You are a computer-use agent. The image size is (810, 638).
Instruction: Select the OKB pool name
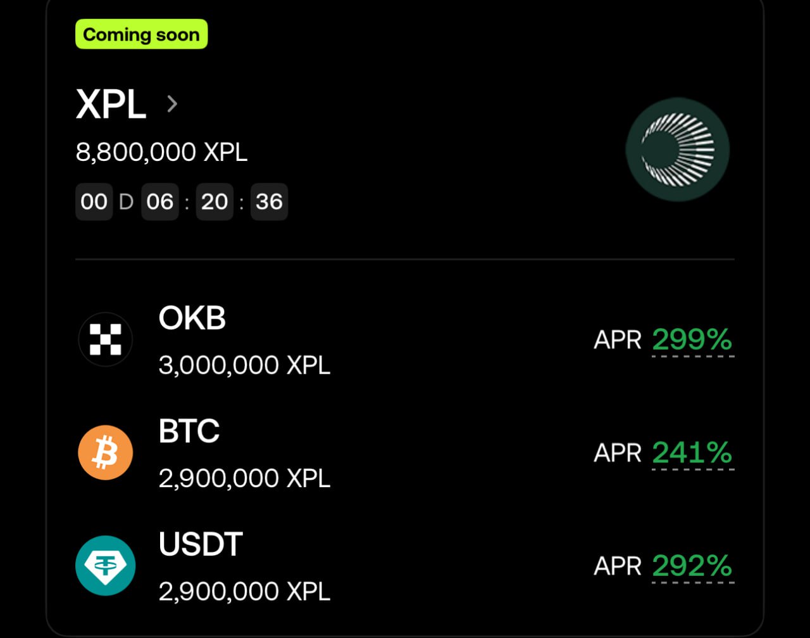192,317
